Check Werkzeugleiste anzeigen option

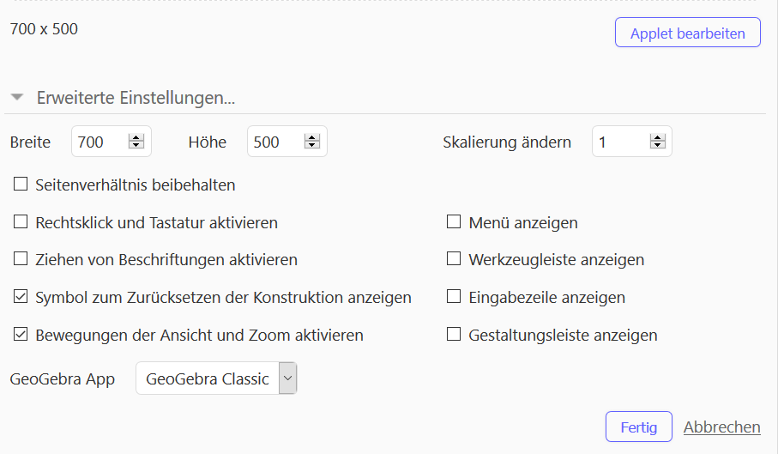(x=454, y=259)
